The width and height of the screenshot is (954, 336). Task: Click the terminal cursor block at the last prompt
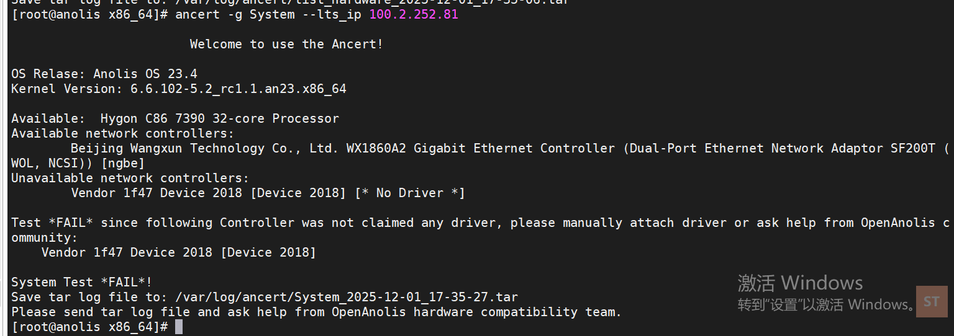click(179, 327)
